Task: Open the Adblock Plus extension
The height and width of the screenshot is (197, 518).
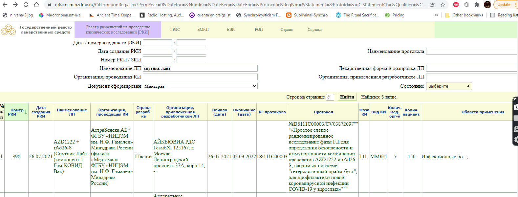Action: click(x=456, y=5)
